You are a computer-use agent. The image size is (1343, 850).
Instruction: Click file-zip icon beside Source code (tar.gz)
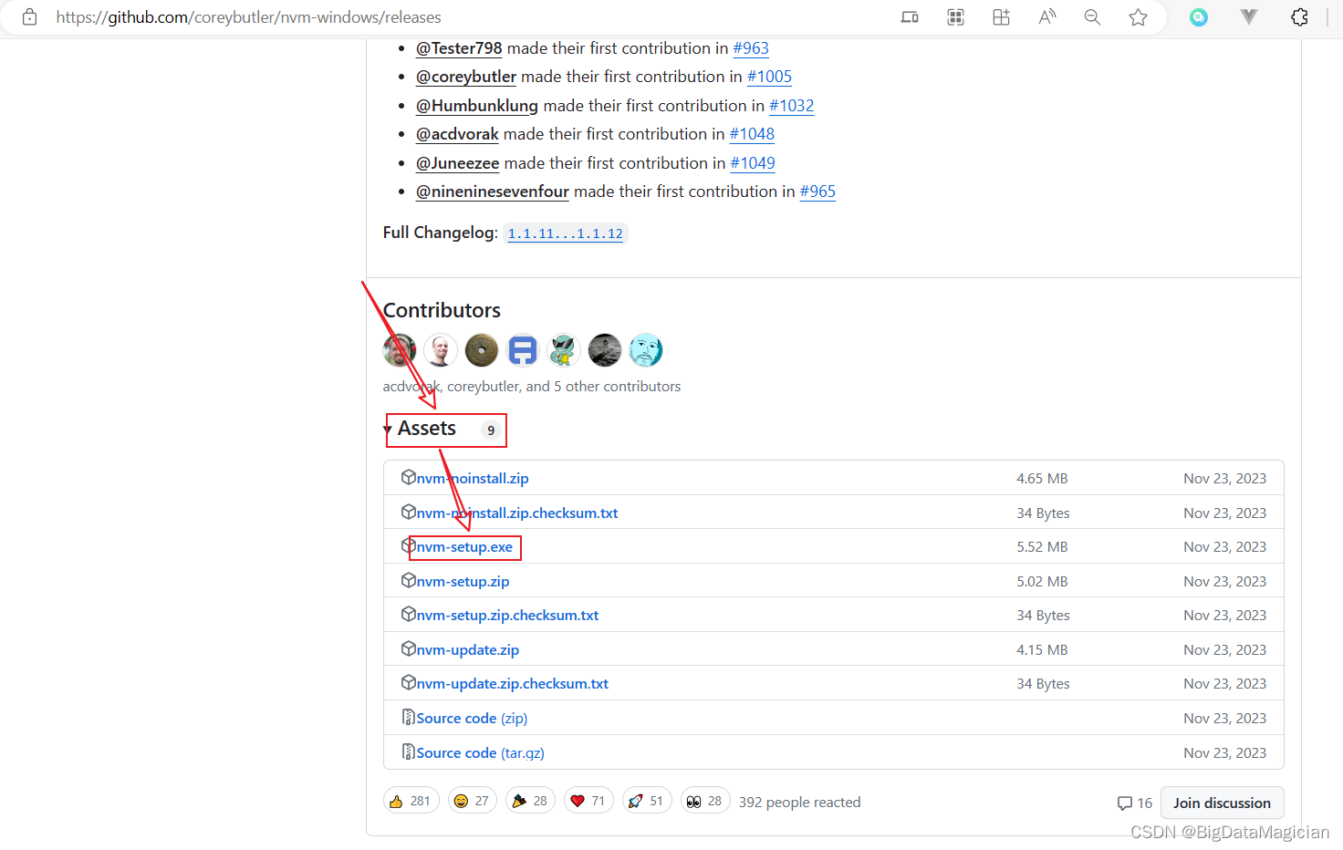[x=409, y=752]
